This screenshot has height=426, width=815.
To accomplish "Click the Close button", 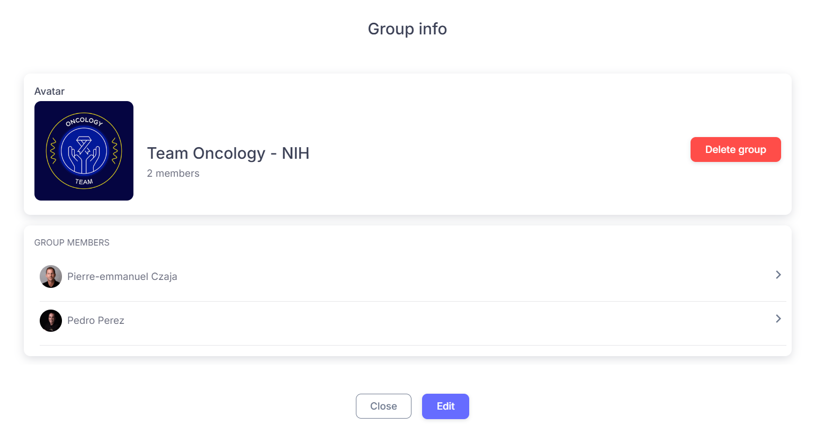I will [x=383, y=406].
